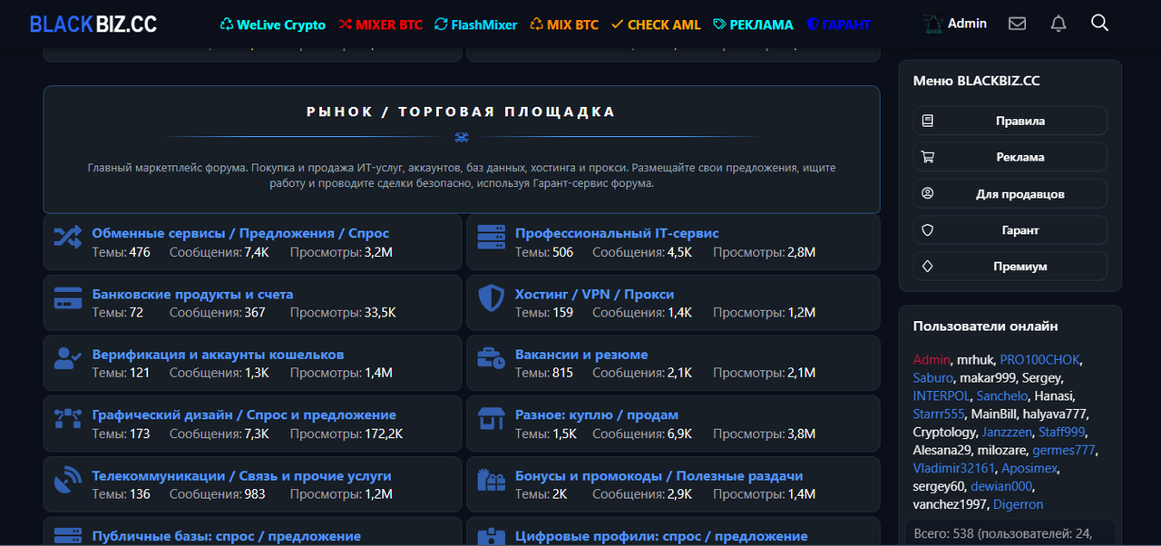Open Профессиональный IT-сервис forum
Screen dimensions: 1161x546
coord(617,233)
